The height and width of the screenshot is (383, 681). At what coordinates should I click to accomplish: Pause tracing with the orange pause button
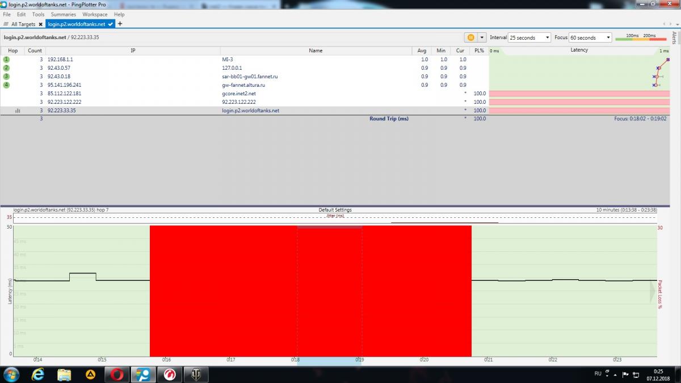pyautogui.click(x=471, y=37)
